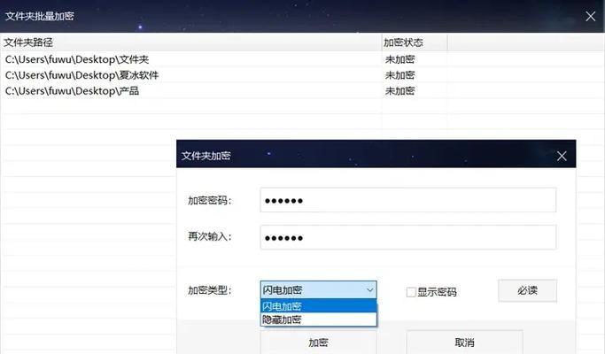The height and width of the screenshot is (354, 605).
Task: Sort by the 加密状态 column header
Action: click(x=415, y=42)
